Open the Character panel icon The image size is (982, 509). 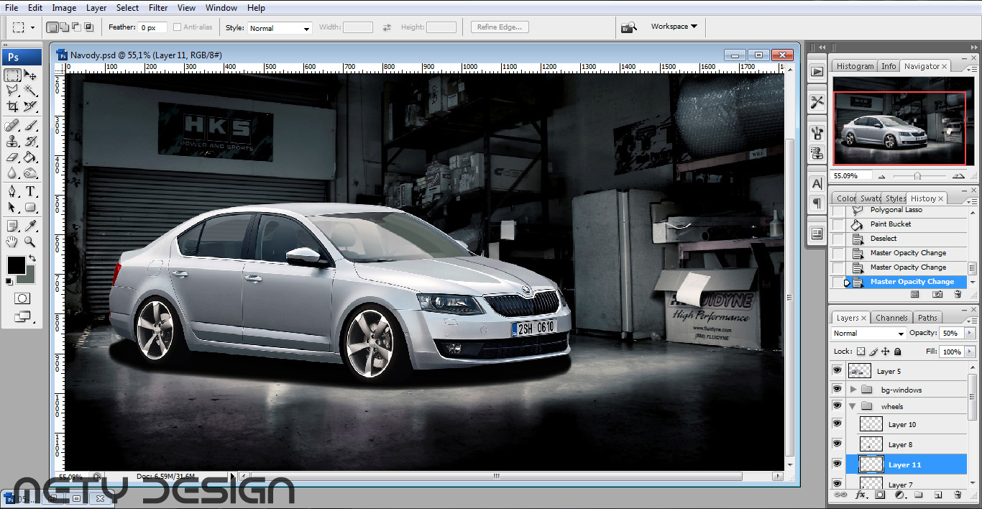tap(817, 184)
